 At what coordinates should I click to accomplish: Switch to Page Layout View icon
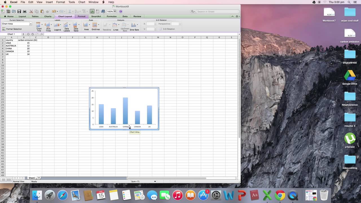tap(9, 180)
